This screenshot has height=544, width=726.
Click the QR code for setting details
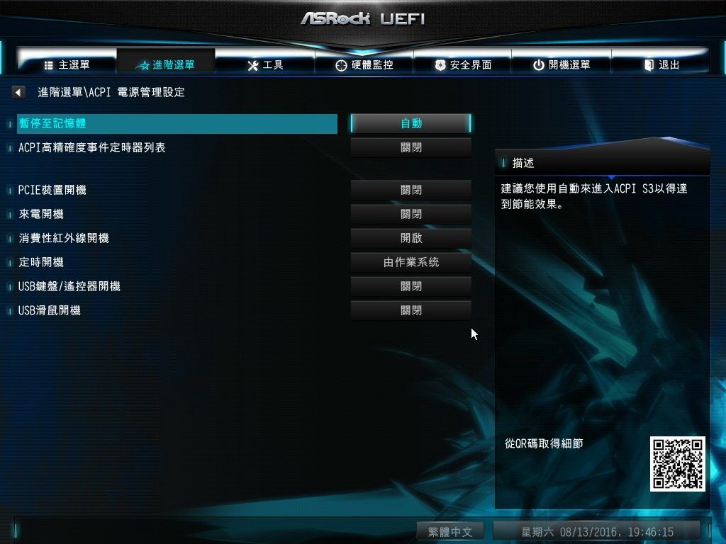(677, 463)
